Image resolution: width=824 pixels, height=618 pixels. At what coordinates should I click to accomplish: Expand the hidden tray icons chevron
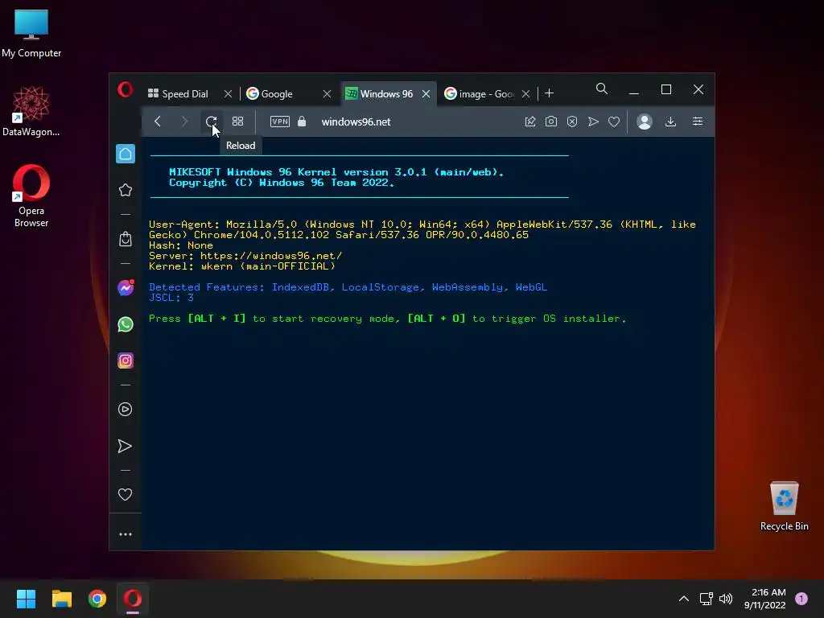(684, 599)
